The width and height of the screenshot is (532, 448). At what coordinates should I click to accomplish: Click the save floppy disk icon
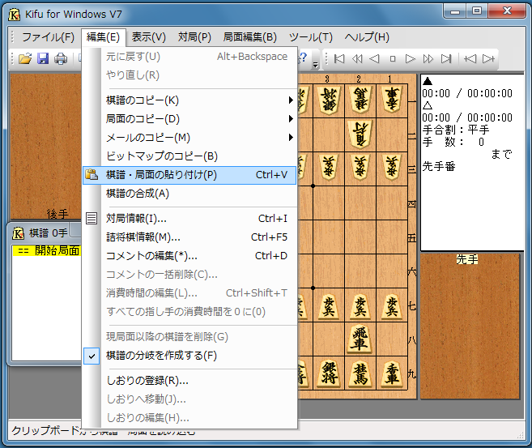pos(43,58)
